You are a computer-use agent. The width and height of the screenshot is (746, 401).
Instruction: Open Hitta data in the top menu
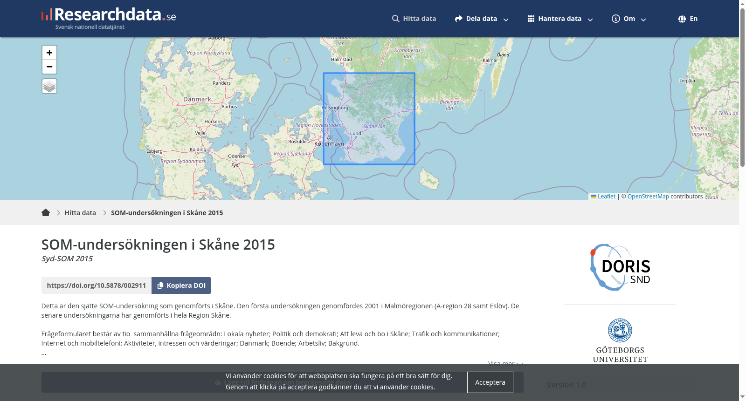click(414, 19)
